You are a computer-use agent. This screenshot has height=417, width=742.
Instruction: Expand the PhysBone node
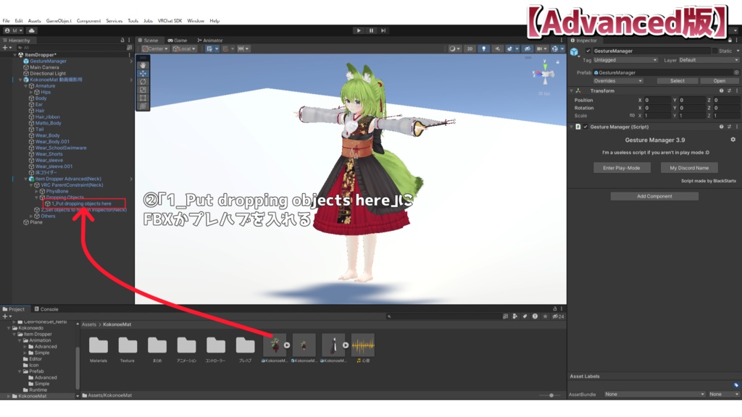[x=36, y=191]
